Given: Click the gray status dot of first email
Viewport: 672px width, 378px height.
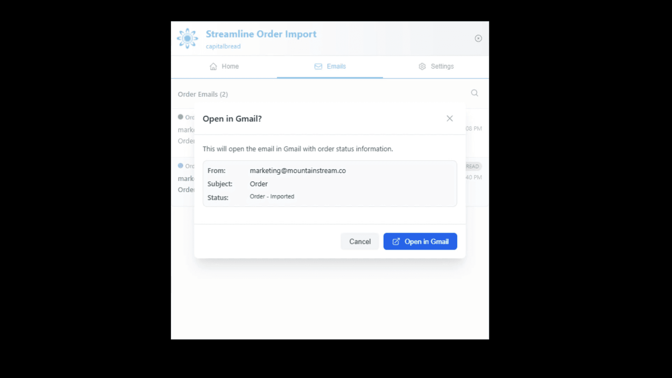Looking at the screenshot, I should tap(181, 117).
